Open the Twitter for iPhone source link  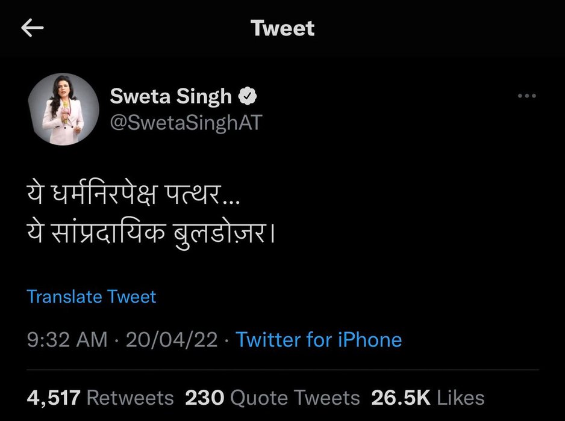pos(318,340)
